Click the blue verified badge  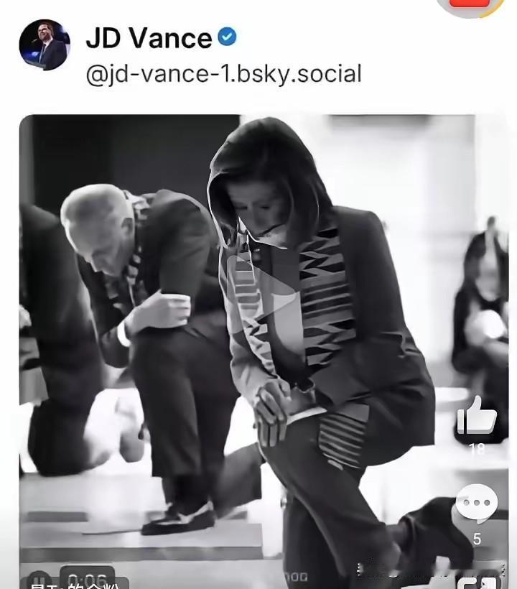227,37
